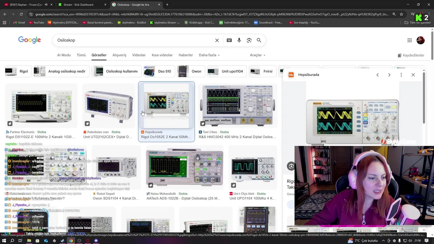This screenshot has height=244, width=434.
Task: Filter by Dso 510 chip
Action: pyautogui.click(x=159, y=71)
